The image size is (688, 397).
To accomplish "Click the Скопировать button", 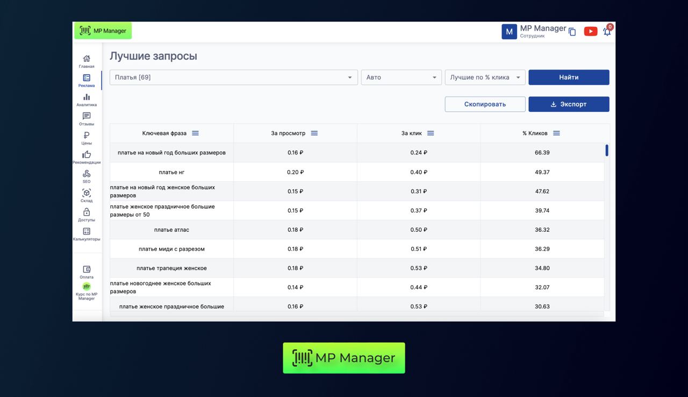I will click(x=485, y=104).
